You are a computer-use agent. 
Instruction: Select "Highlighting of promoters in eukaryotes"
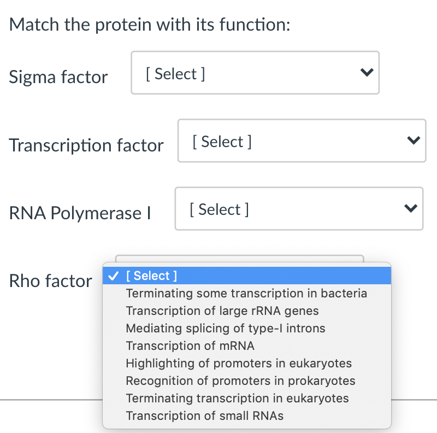point(239,364)
